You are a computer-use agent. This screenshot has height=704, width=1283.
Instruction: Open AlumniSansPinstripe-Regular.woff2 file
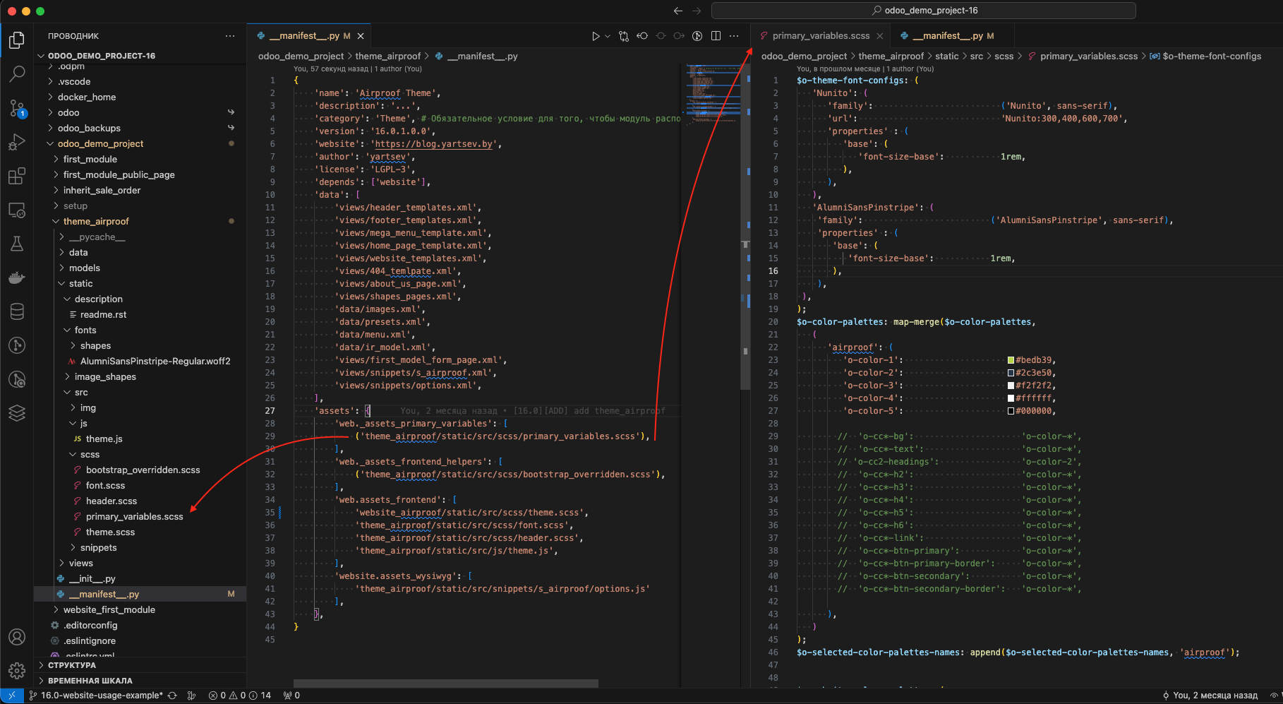(x=140, y=361)
